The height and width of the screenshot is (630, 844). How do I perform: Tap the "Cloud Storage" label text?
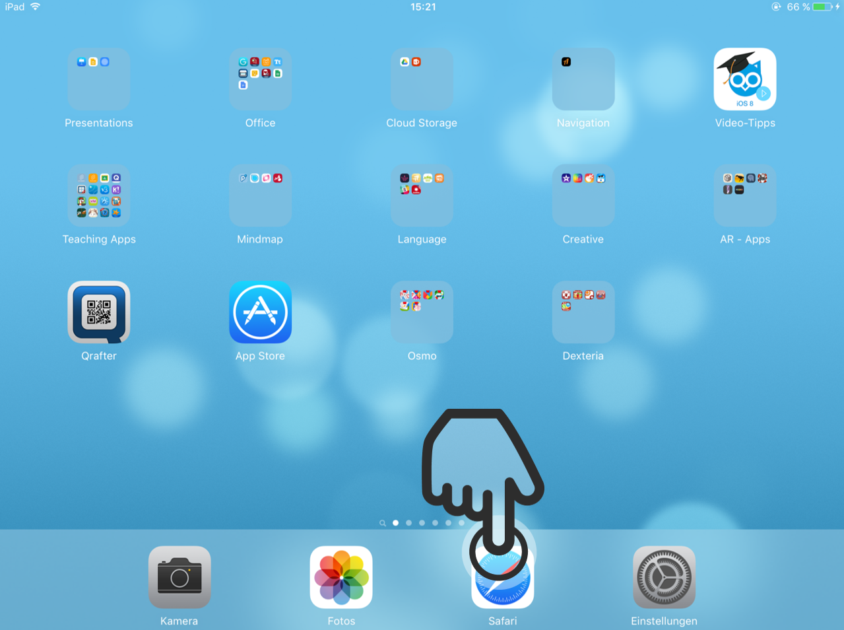[x=422, y=123]
